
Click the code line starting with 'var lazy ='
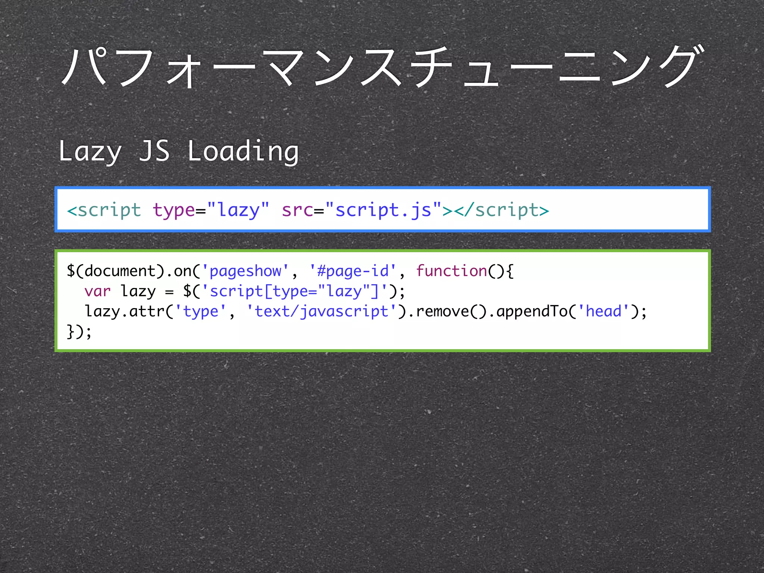(245, 291)
